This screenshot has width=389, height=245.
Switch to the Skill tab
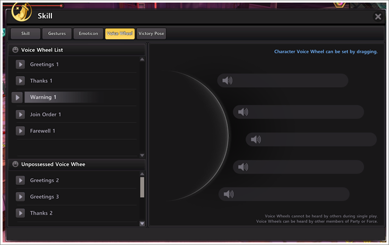click(x=25, y=34)
